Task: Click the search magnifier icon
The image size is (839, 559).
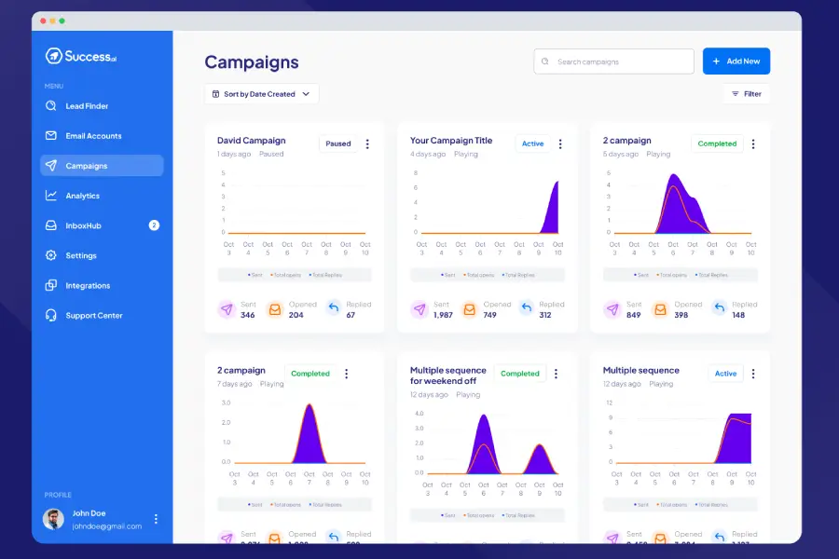Action: (545, 61)
